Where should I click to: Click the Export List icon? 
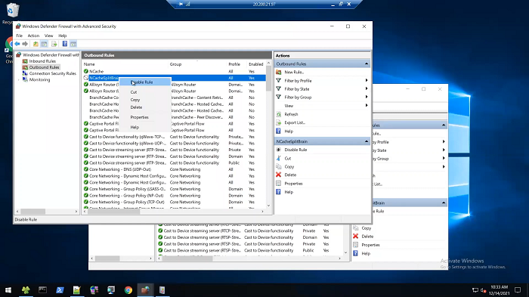[x=279, y=122]
